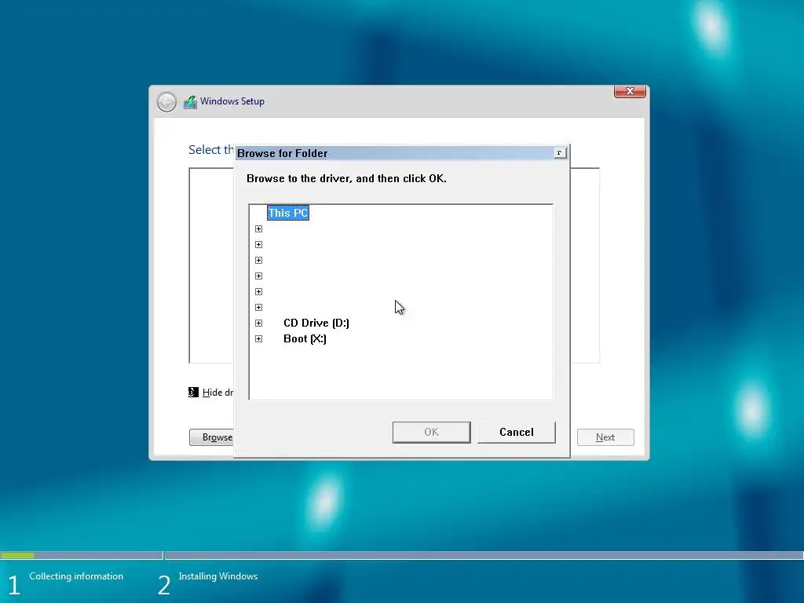Close the Windows Setup window
This screenshot has height=603, width=804.
[630, 91]
